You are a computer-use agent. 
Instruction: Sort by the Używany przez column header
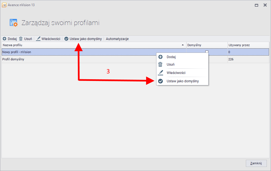click(248, 45)
